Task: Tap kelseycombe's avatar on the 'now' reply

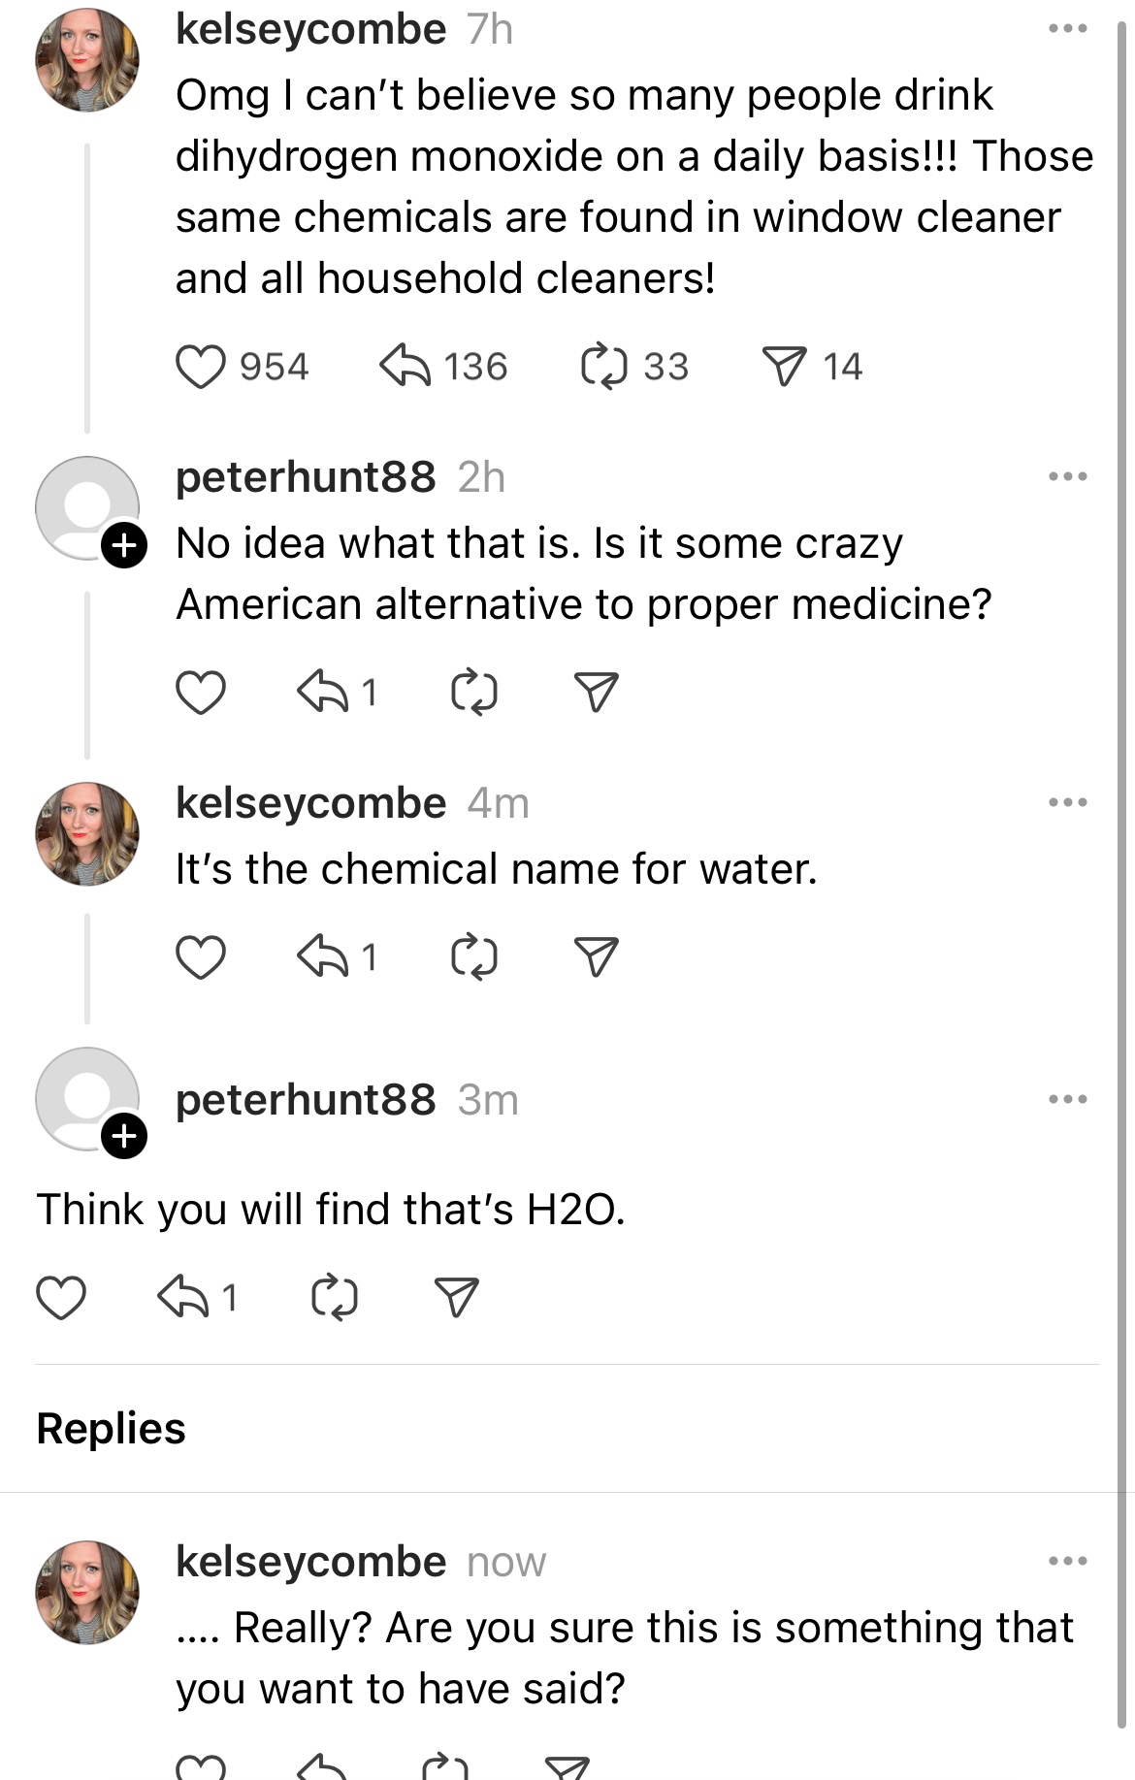Action: pyautogui.click(x=87, y=1592)
